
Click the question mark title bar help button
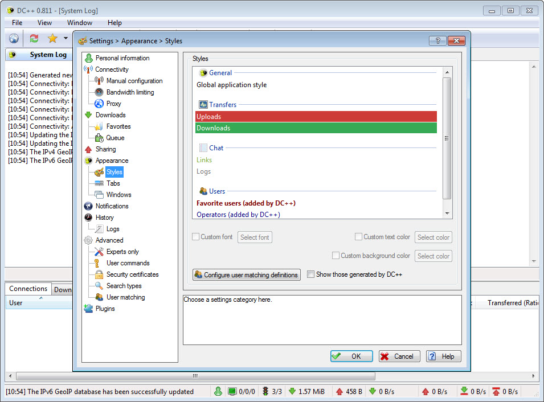(x=438, y=40)
